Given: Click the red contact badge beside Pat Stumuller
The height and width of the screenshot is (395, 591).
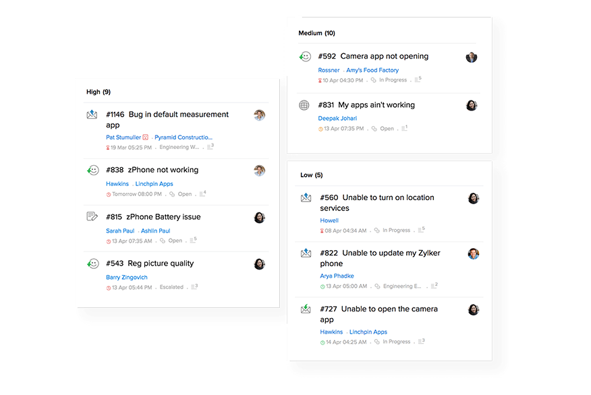Looking at the screenshot, I should (146, 138).
